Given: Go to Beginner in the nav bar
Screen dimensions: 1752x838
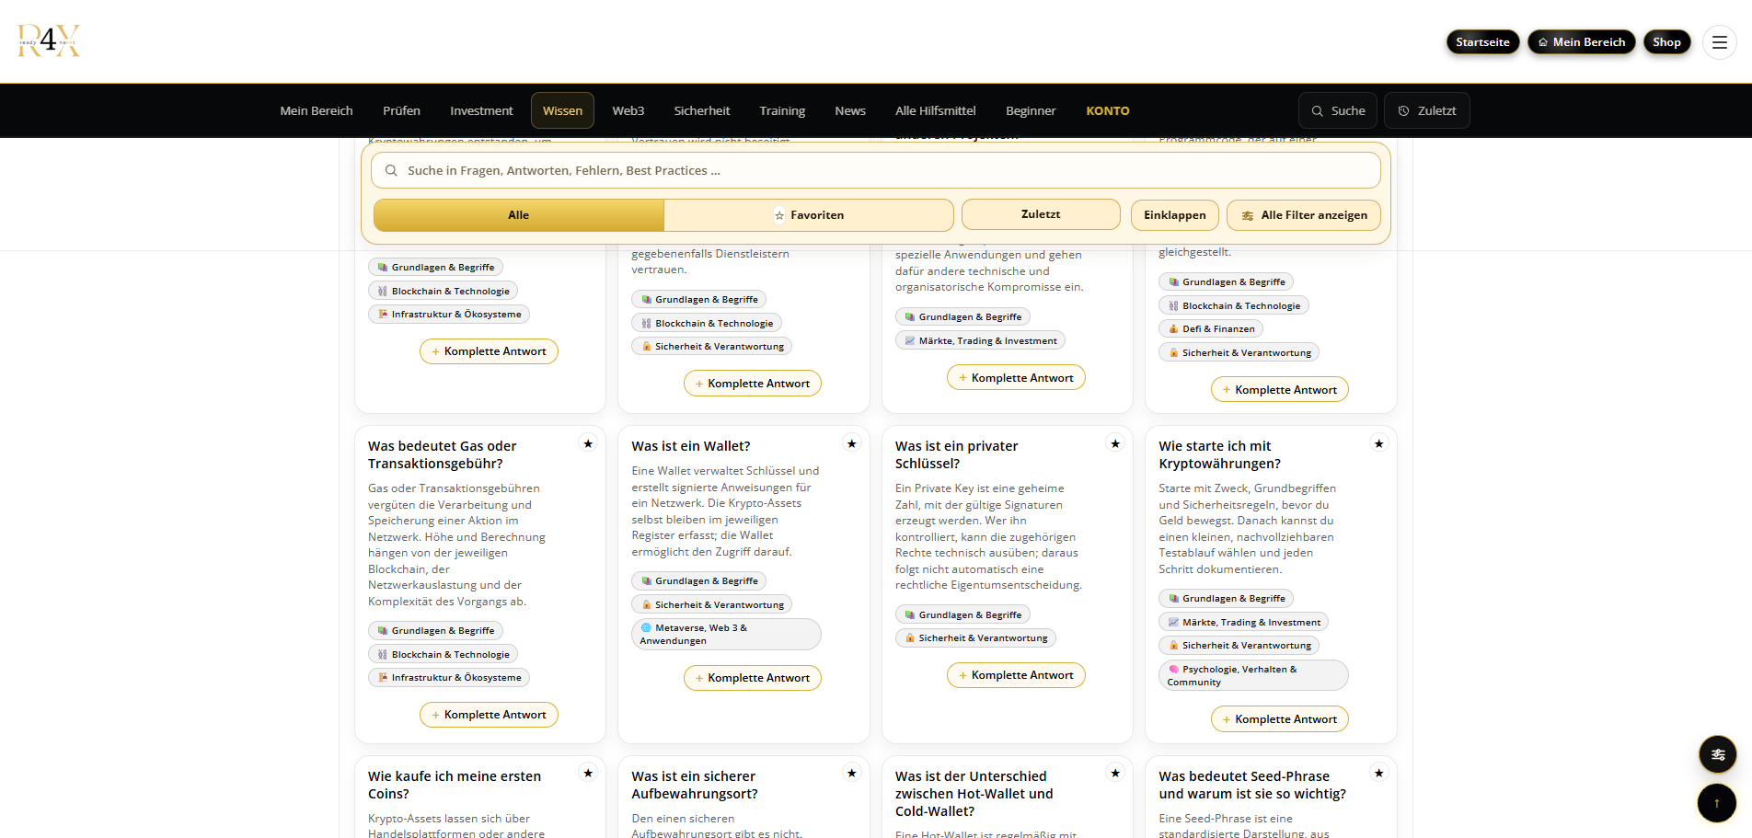Looking at the screenshot, I should [x=1031, y=110].
